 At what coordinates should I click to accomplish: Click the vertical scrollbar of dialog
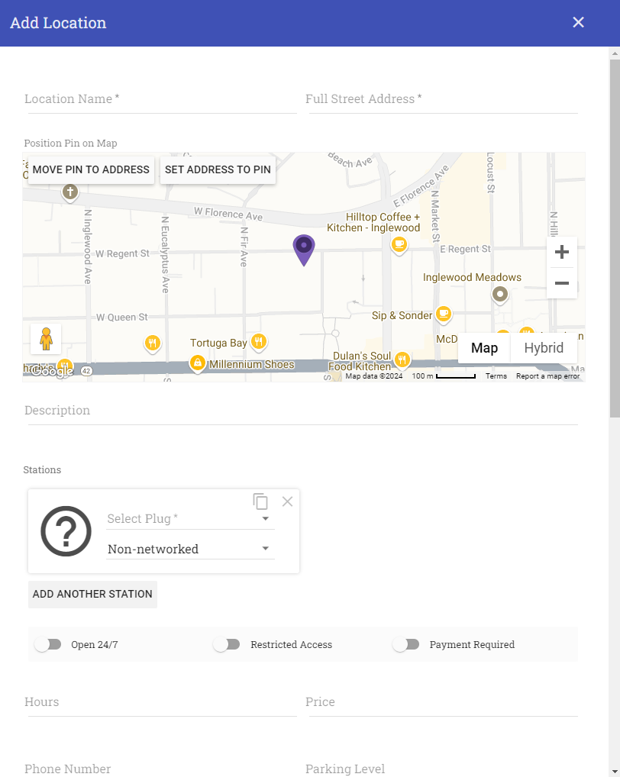click(614, 229)
